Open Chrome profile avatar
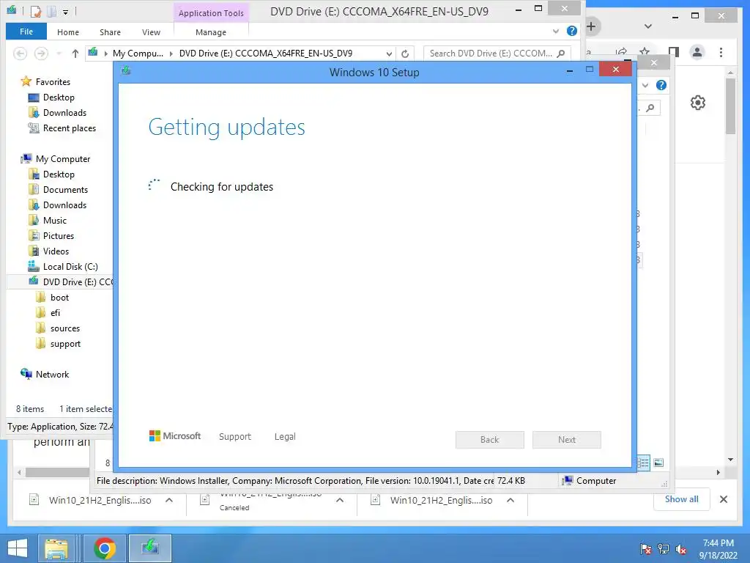Viewport: 750px width, 563px height. click(697, 52)
